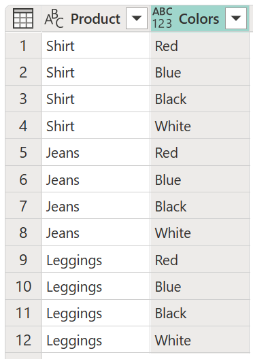Image resolution: width=253 pixels, height=359 pixels.
Task: Click the Jeans cell in row 6
Action: (96, 179)
